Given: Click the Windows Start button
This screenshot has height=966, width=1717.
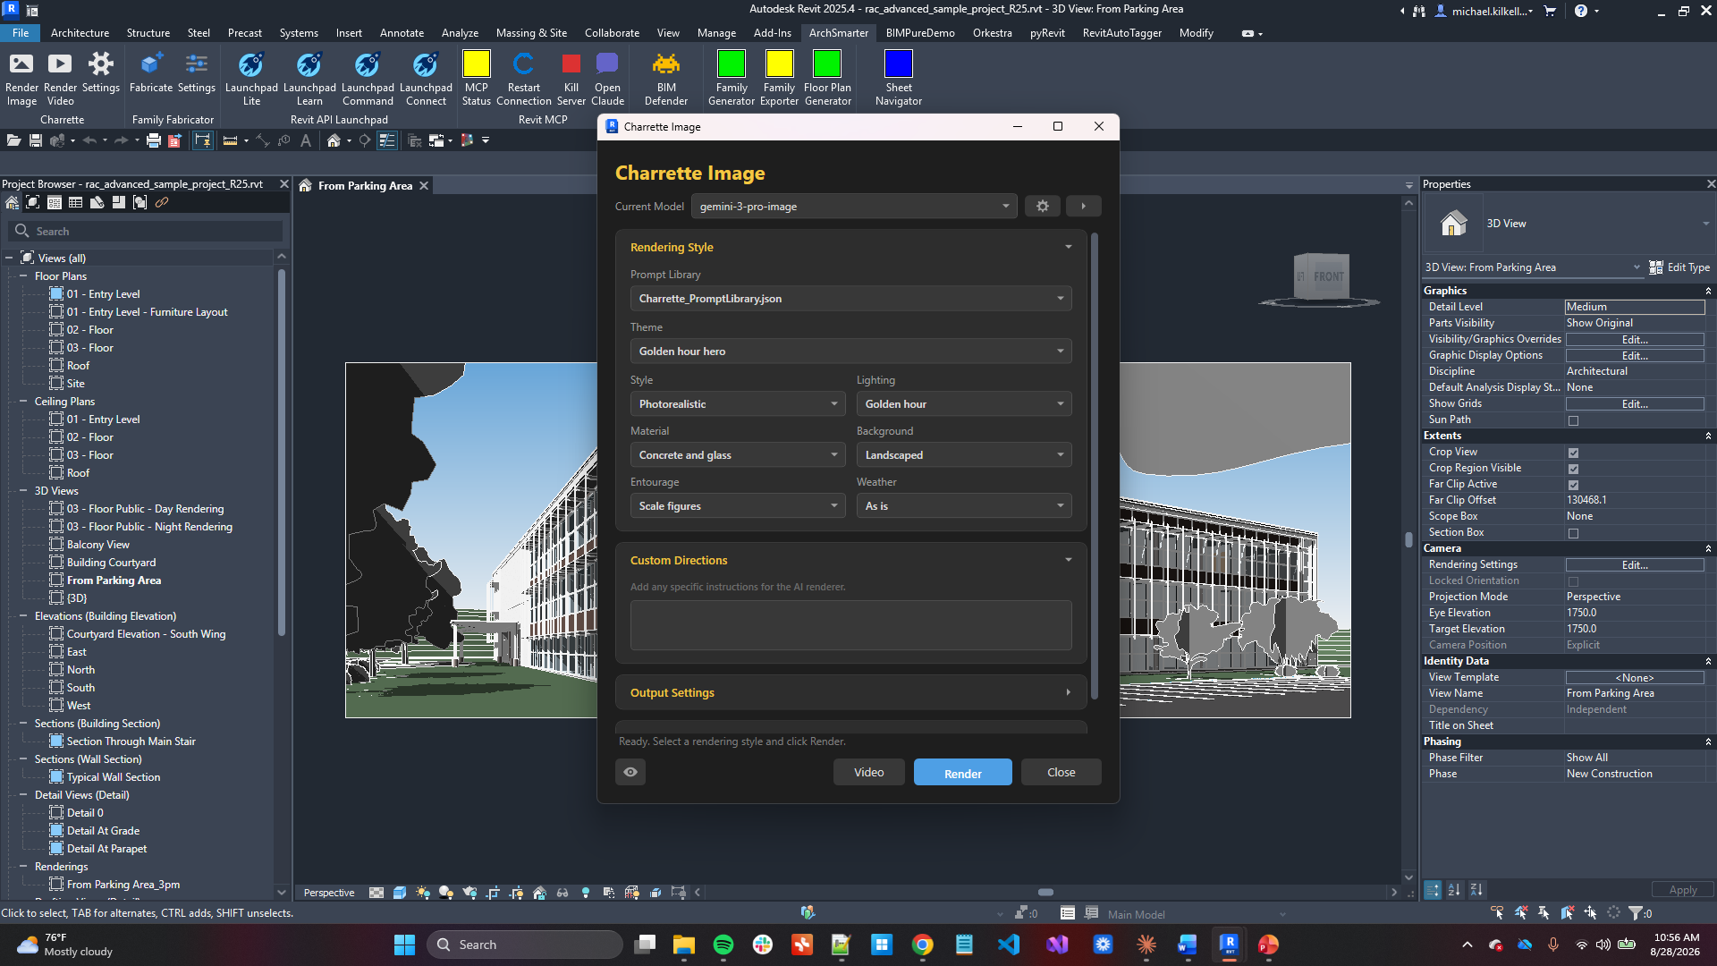Looking at the screenshot, I should (404, 945).
